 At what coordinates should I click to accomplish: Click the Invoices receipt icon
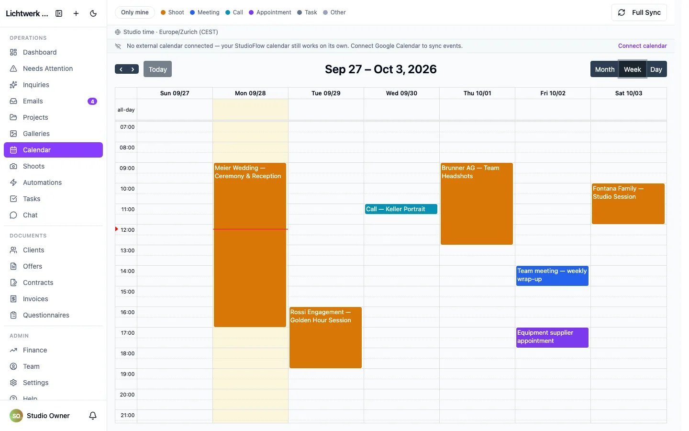pos(13,299)
